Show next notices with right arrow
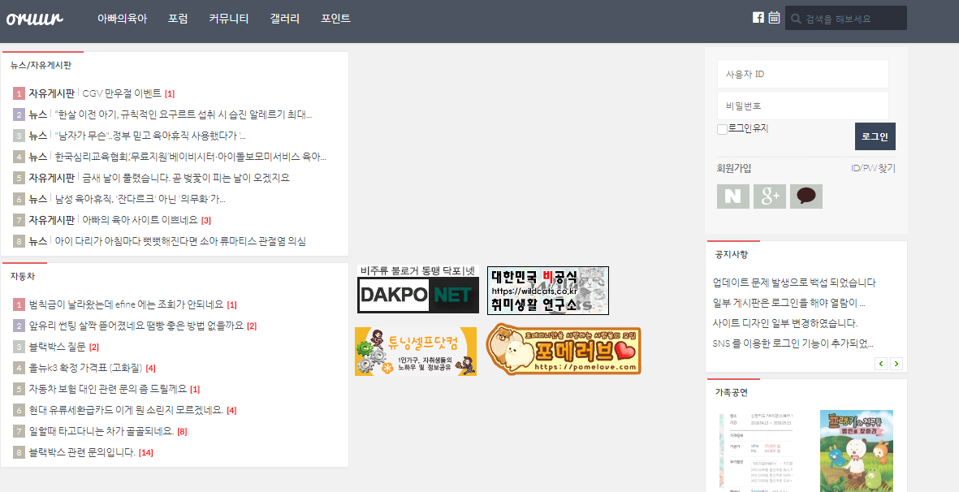 (x=896, y=364)
